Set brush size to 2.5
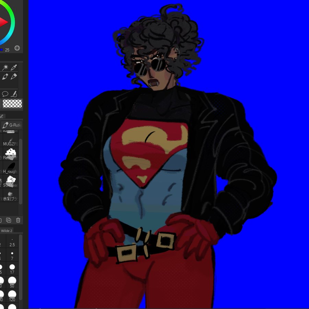The image size is (309, 309). point(12,242)
